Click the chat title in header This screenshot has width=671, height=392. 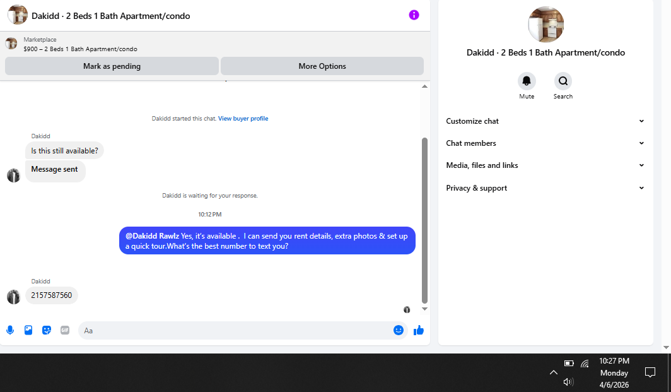[x=111, y=16]
